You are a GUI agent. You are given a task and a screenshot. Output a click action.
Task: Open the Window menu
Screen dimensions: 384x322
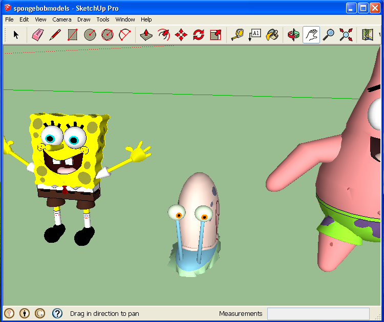125,19
